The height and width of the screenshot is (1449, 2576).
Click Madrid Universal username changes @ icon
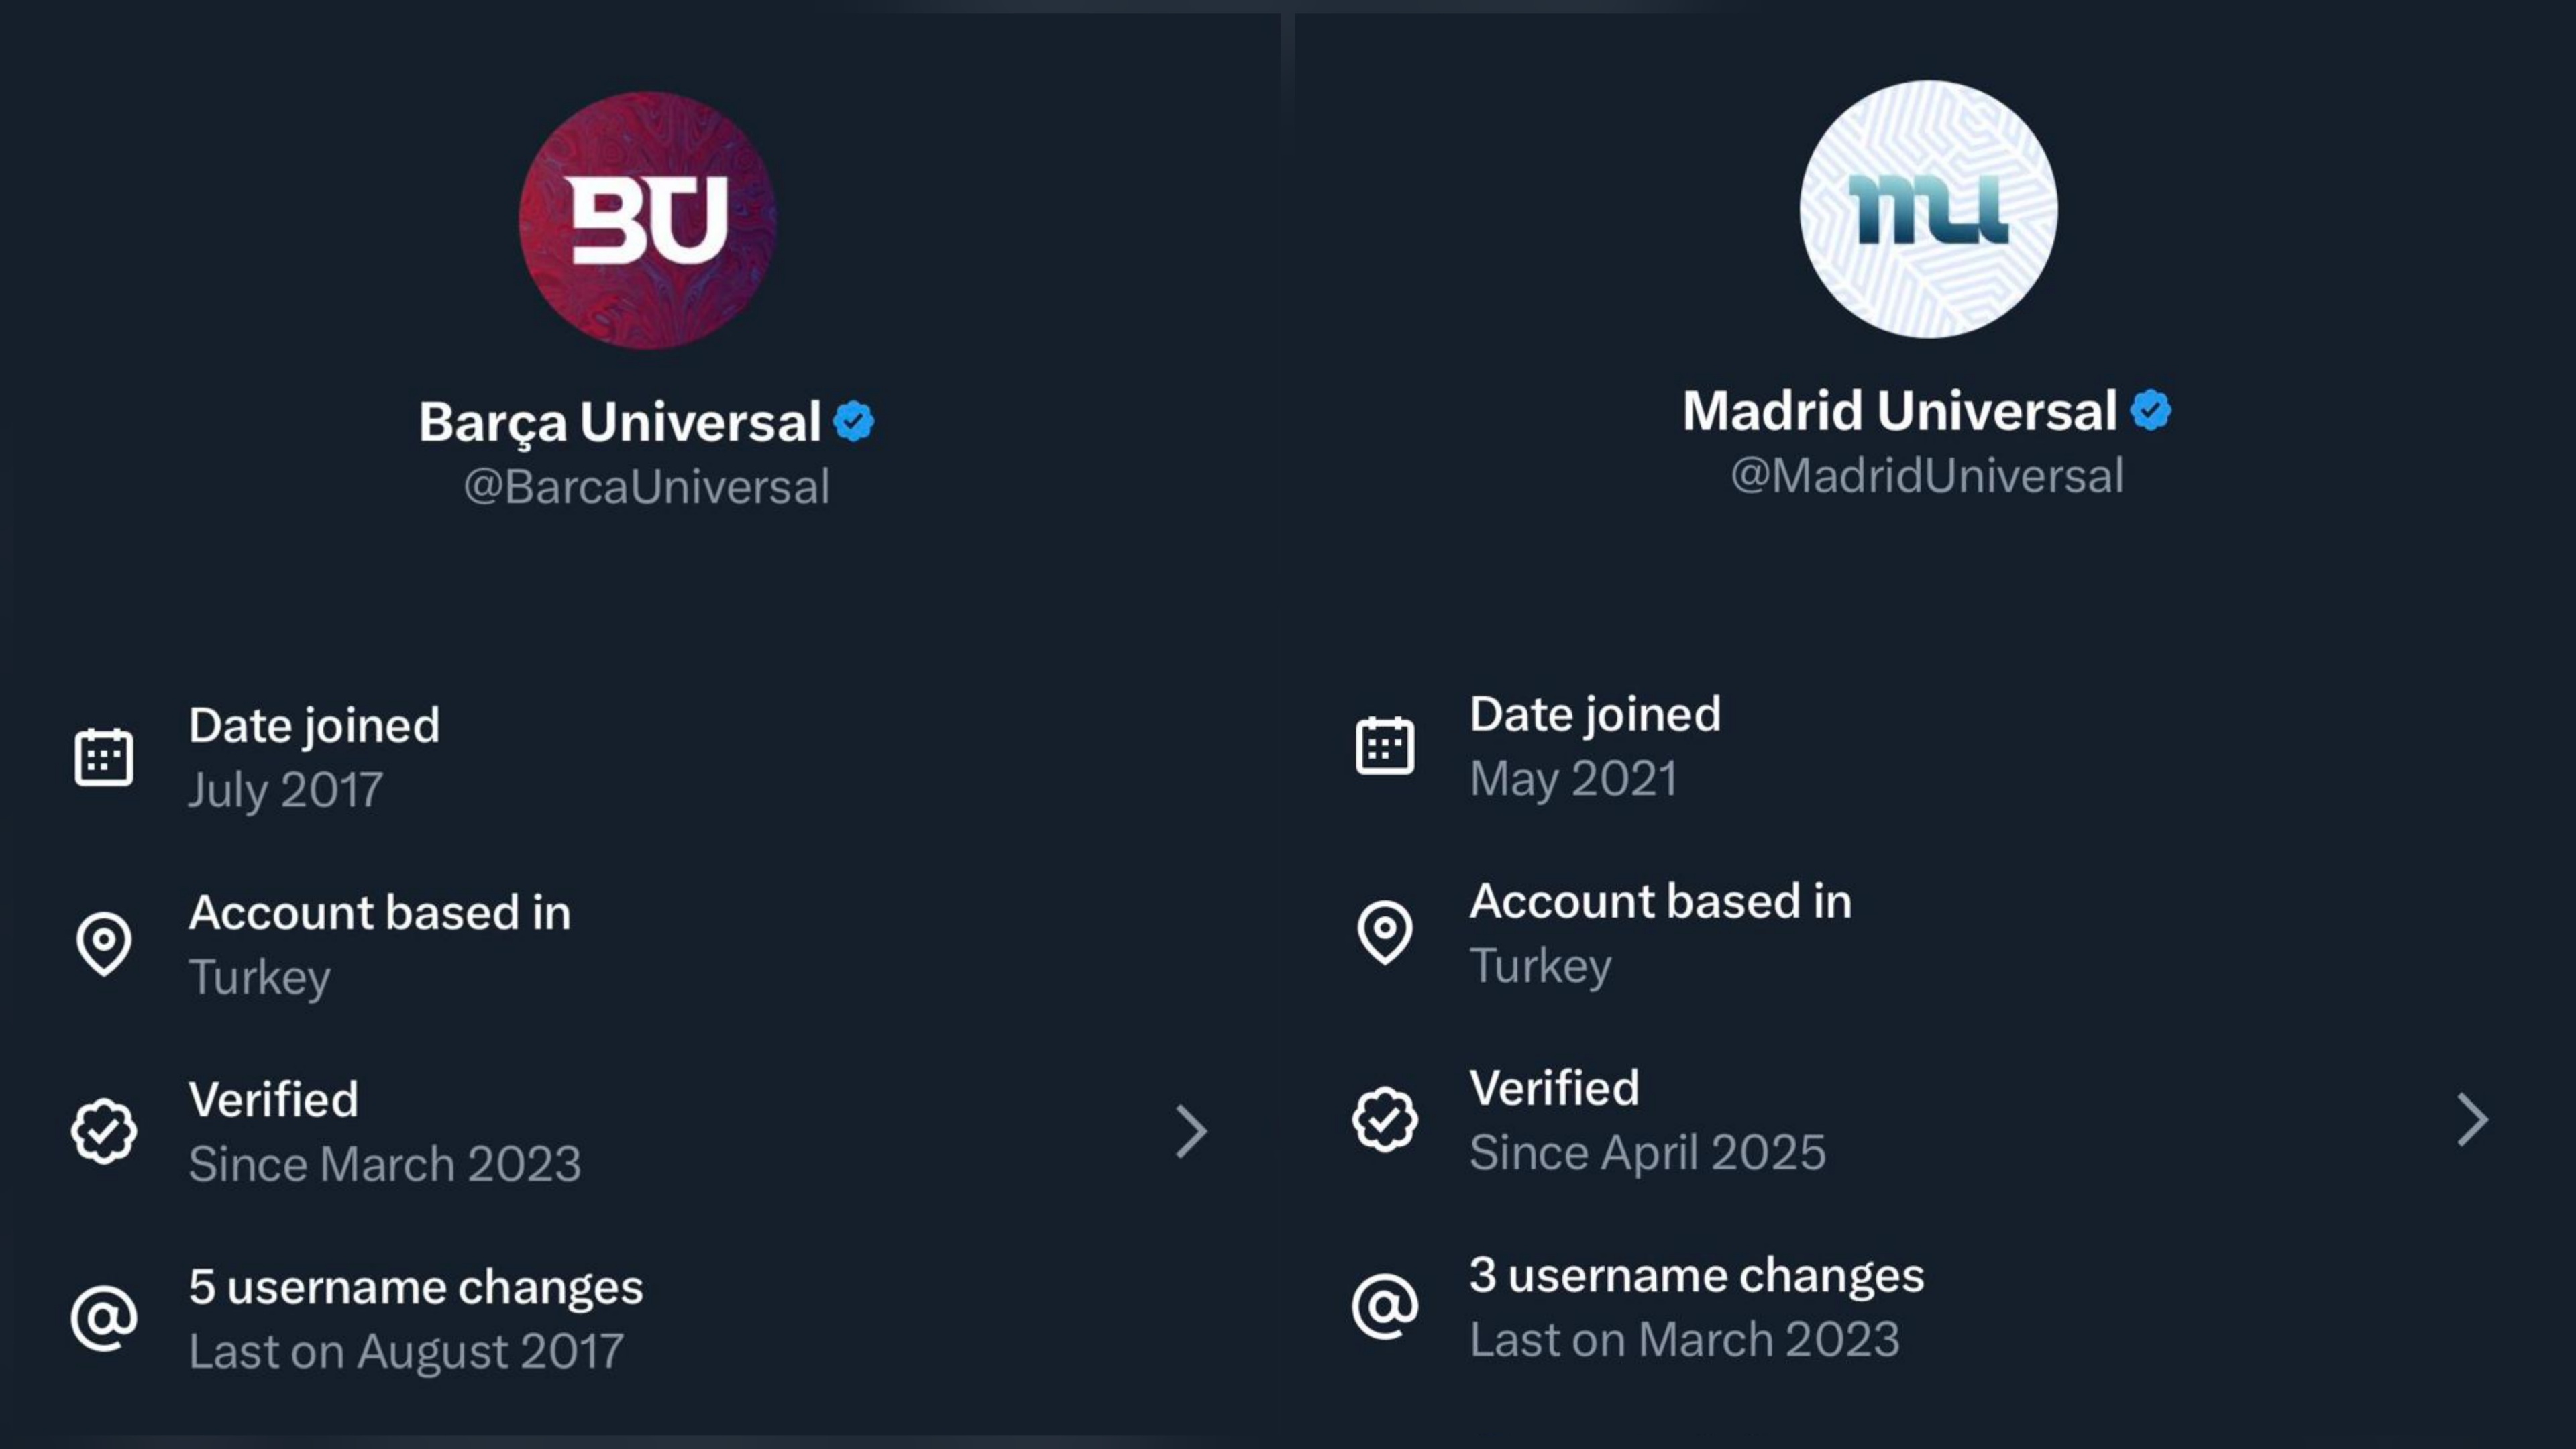pyautogui.click(x=1385, y=1306)
